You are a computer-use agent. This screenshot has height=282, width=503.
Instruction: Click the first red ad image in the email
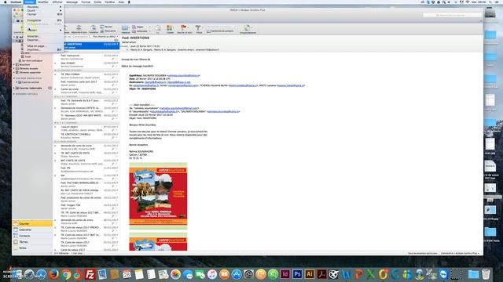click(158, 196)
